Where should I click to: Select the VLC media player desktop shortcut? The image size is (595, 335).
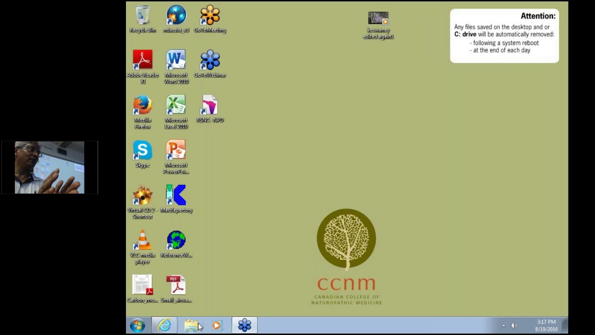tap(143, 248)
